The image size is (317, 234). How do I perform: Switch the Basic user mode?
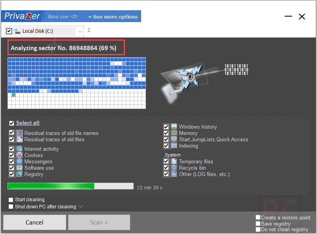[x=63, y=17]
